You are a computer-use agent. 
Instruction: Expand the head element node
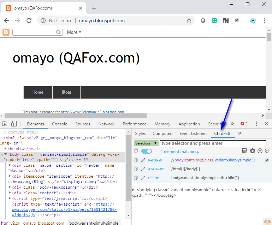(x=6, y=148)
